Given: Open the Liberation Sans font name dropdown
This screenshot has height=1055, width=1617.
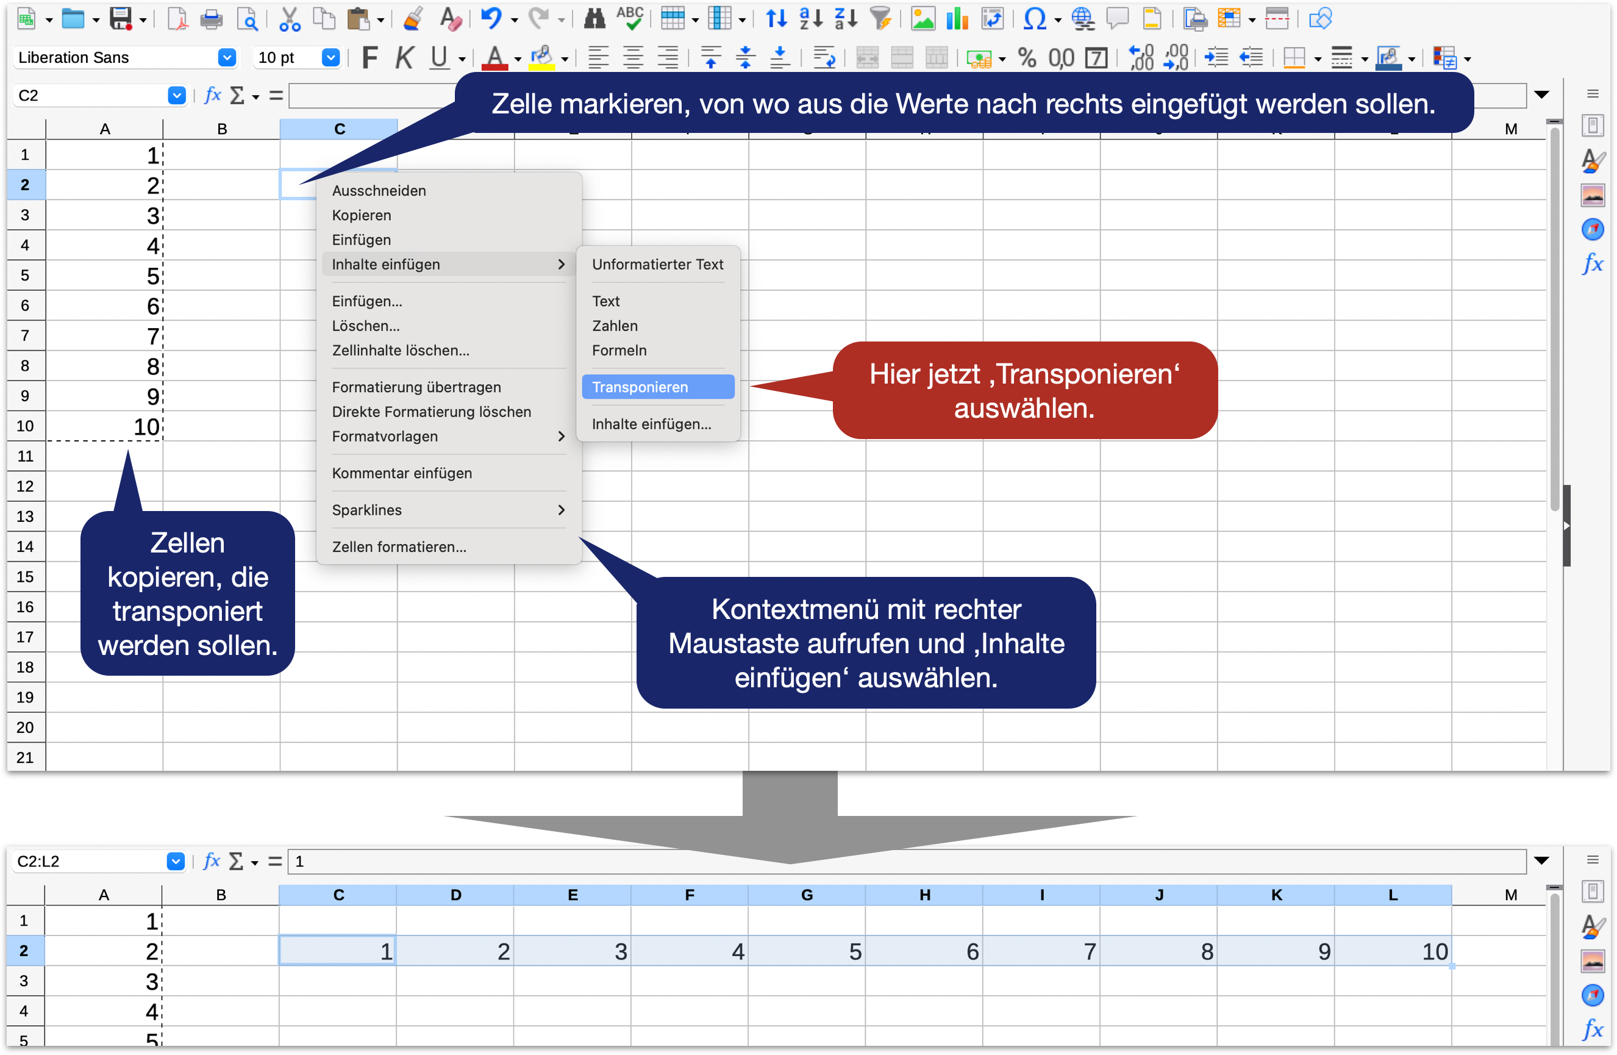Looking at the screenshot, I should [227, 58].
